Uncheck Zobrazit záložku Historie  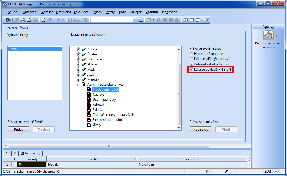191,64
